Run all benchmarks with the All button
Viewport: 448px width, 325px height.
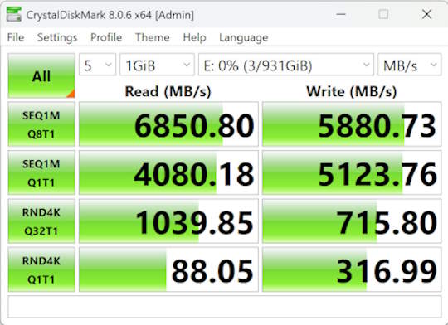tap(41, 75)
